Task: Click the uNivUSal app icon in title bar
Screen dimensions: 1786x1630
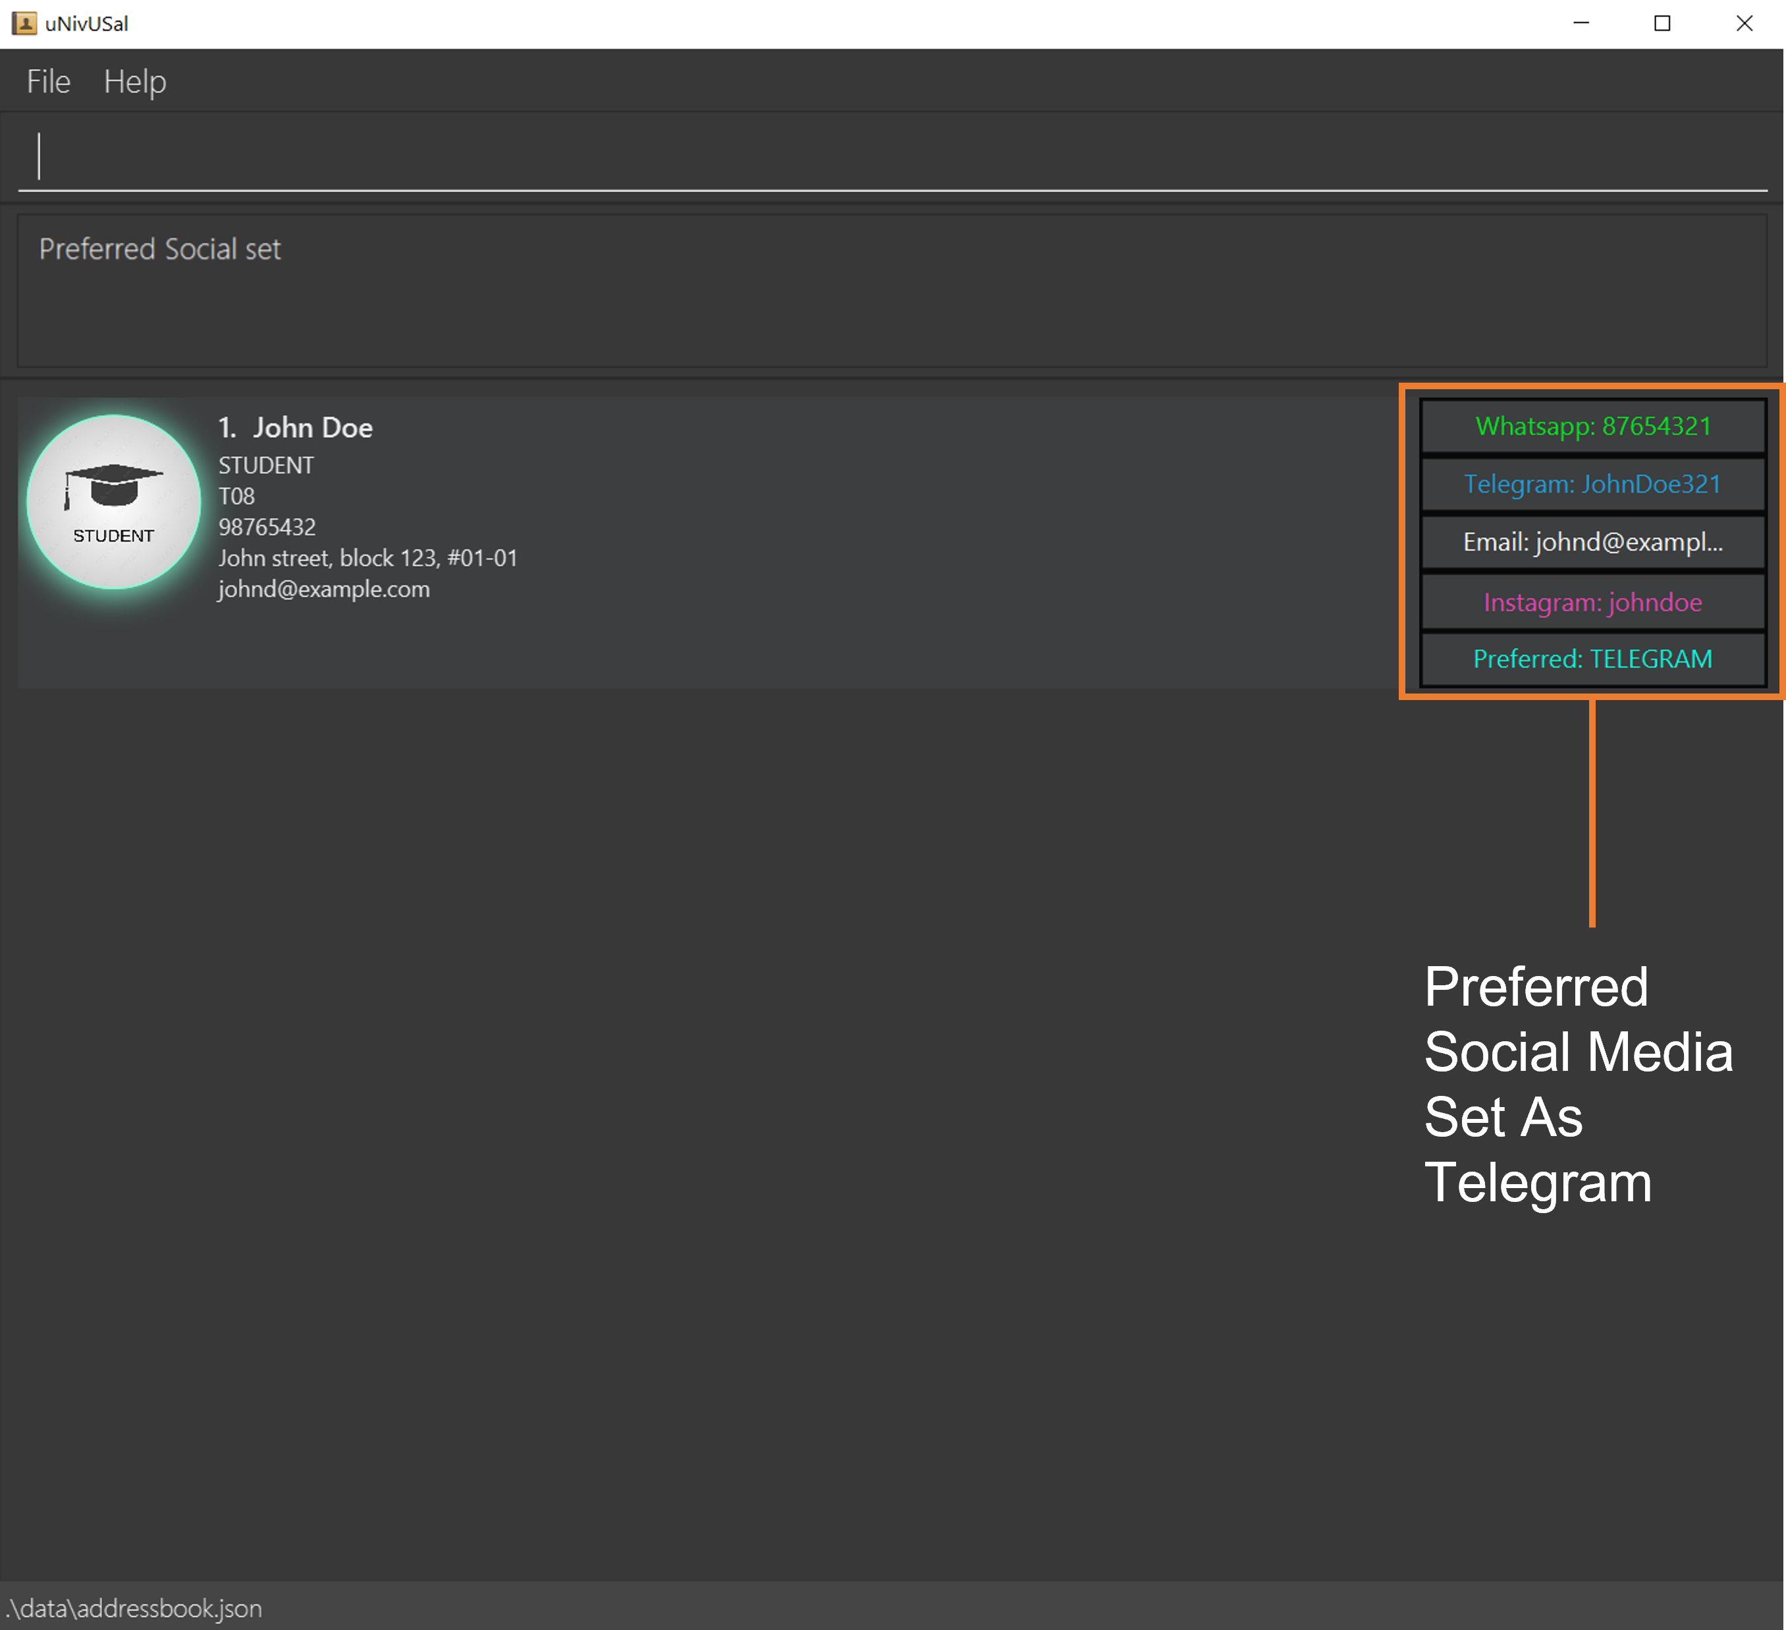Action: click(x=24, y=23)
